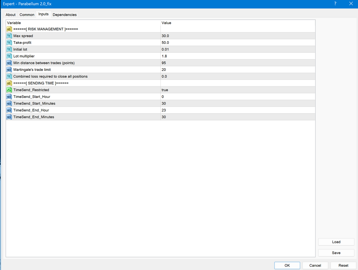358x270 pixels.
Task: Select the TimeSend_Restricted true value
Action: (x=165, y=90)
